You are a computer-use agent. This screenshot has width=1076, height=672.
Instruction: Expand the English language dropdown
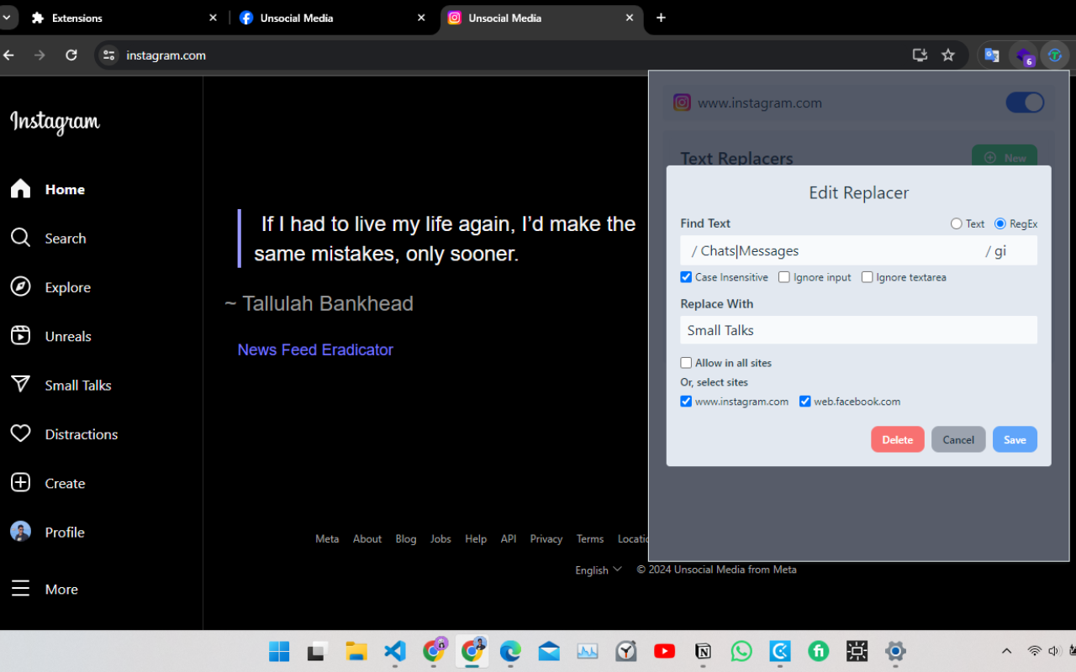coord(599,570)
